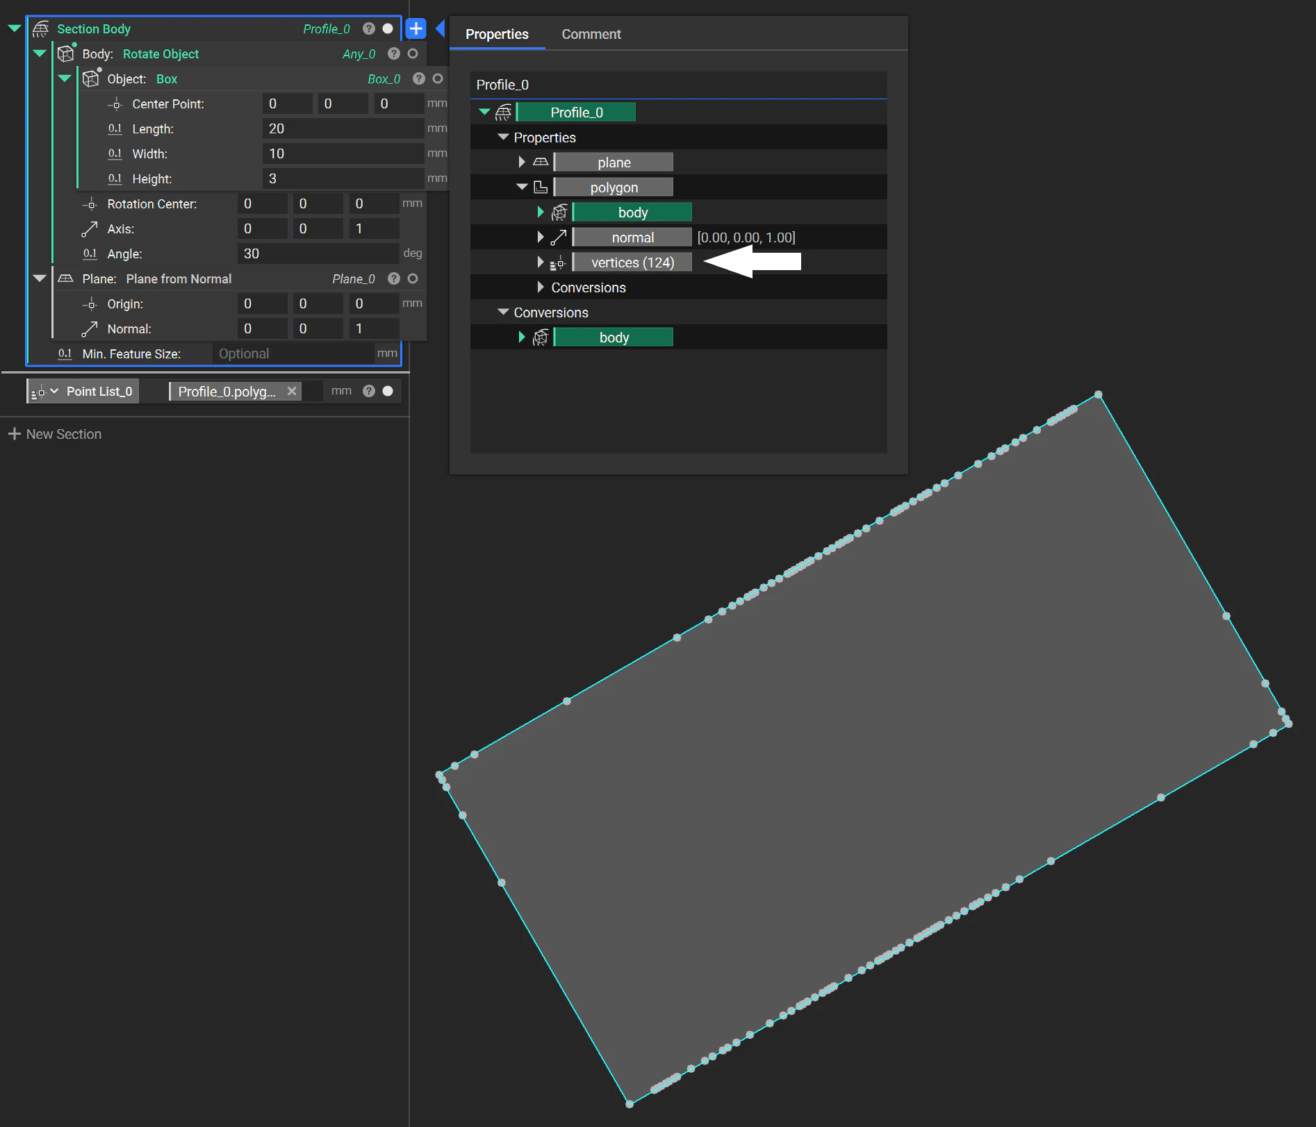Screen dimensions: 1316x1127
Task: Collapse the polygon tree node
Action: (x=522, y=187)
